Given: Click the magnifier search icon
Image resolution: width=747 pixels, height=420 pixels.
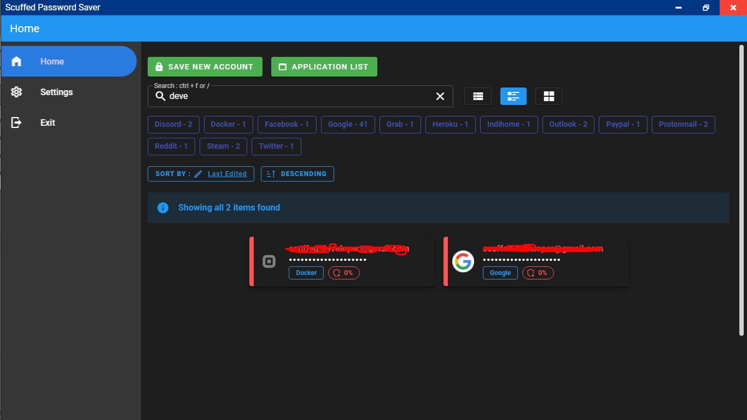Looking at the screenshot, I should (x=161, y=96).
